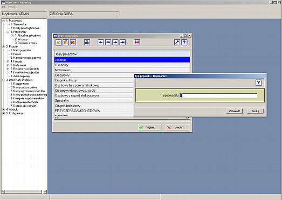This screenshot has height=200, width=282.
Task: Click right arrow of vehicle list scrollbar
Action: [188, 118]
